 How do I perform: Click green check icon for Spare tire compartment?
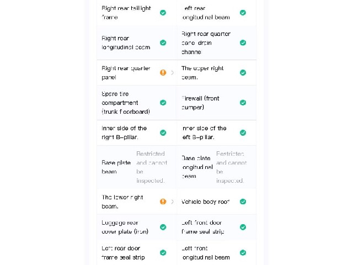click(x=163, y=103)
